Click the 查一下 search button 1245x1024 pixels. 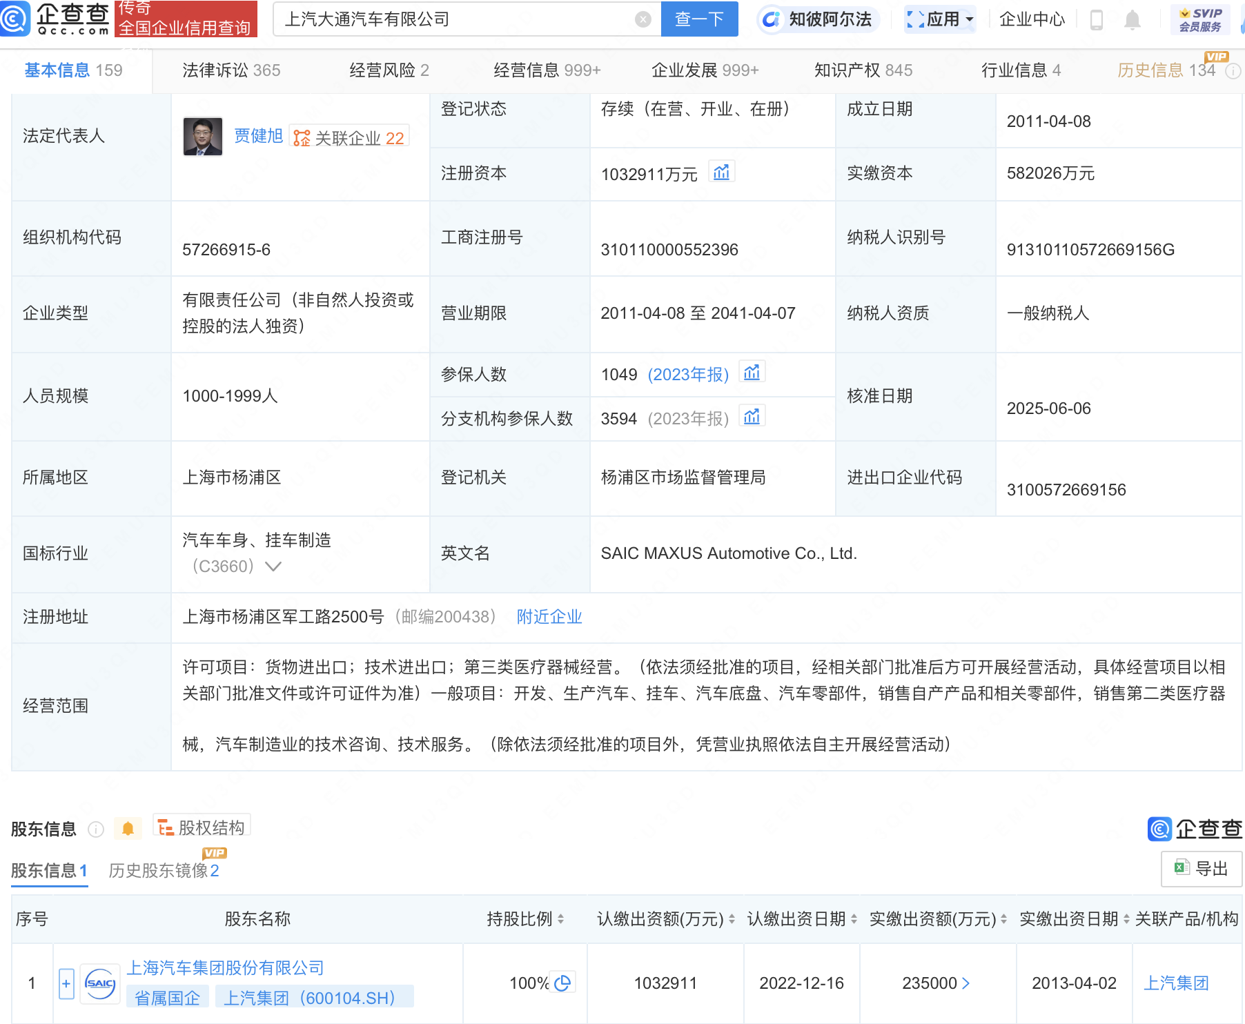tap(699, 19)
